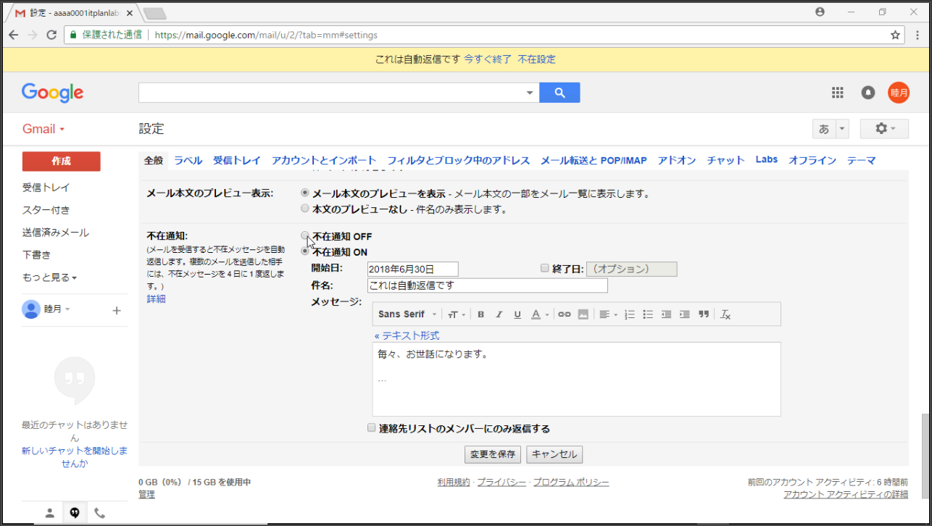The width and height of the screenshot is (932, 526).
Task: Open the Sans Serif font dropdown
Action: point(407,314)
